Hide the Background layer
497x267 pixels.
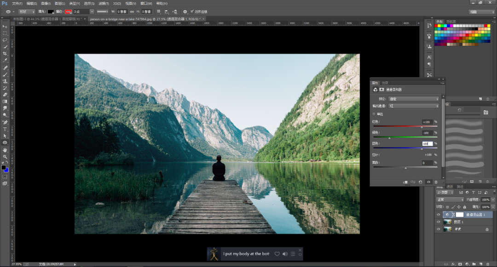[439, 229]
